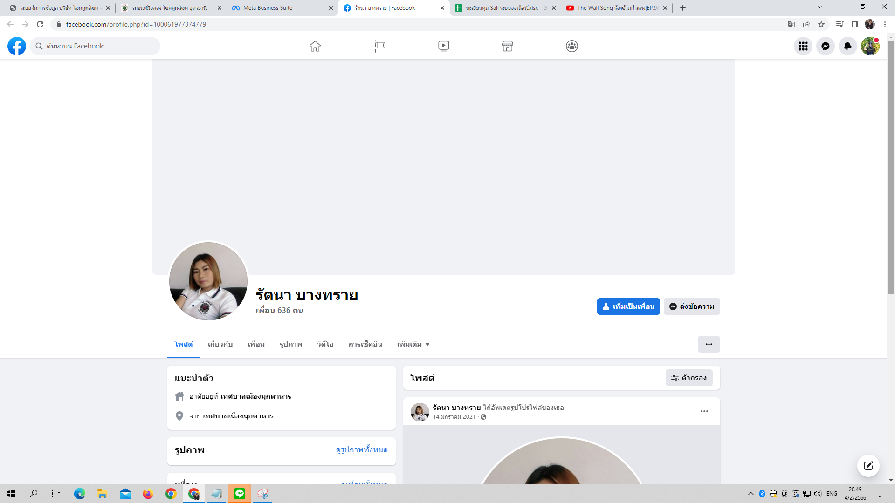Click the เพิ่มเป็นเพื่อน add friend button
This screenshot has width=895, height=503.
click(628, 306)
